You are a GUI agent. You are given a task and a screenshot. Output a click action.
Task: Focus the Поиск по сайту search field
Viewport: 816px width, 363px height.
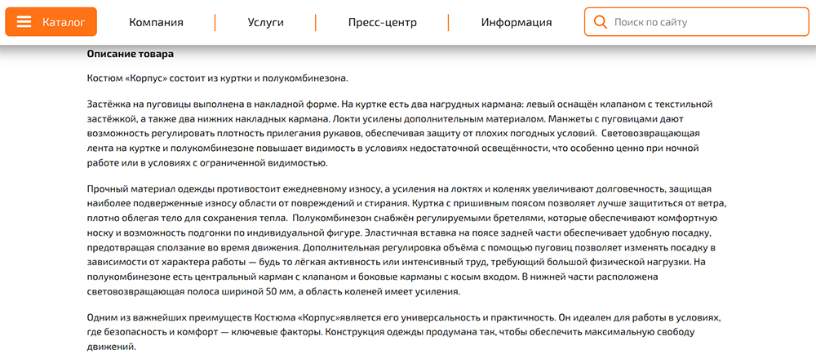pyautogui.click(x=696, y=22)
